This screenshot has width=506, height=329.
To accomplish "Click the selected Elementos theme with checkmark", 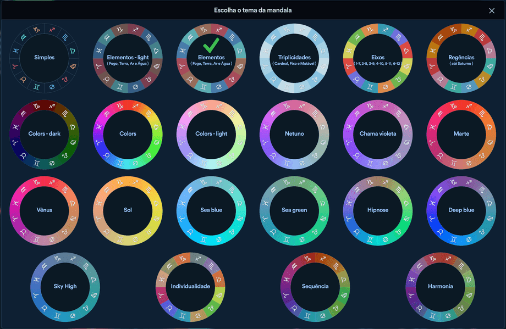I will point(211,58).
